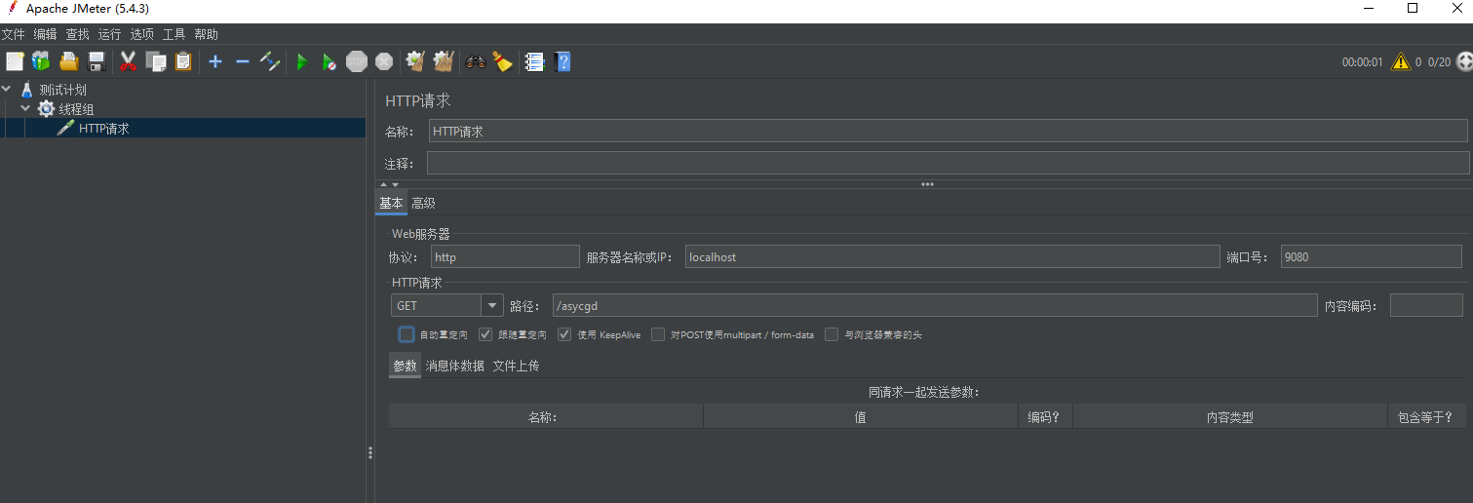Select the 消息体数据 tab
The width and height of the screenshot is (1473, 503).
click(454, 366)
